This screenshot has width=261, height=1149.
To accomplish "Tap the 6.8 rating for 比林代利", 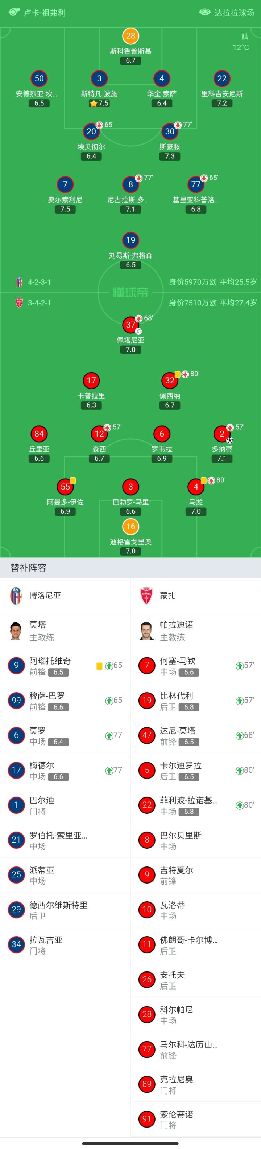I will coord(189,707).
